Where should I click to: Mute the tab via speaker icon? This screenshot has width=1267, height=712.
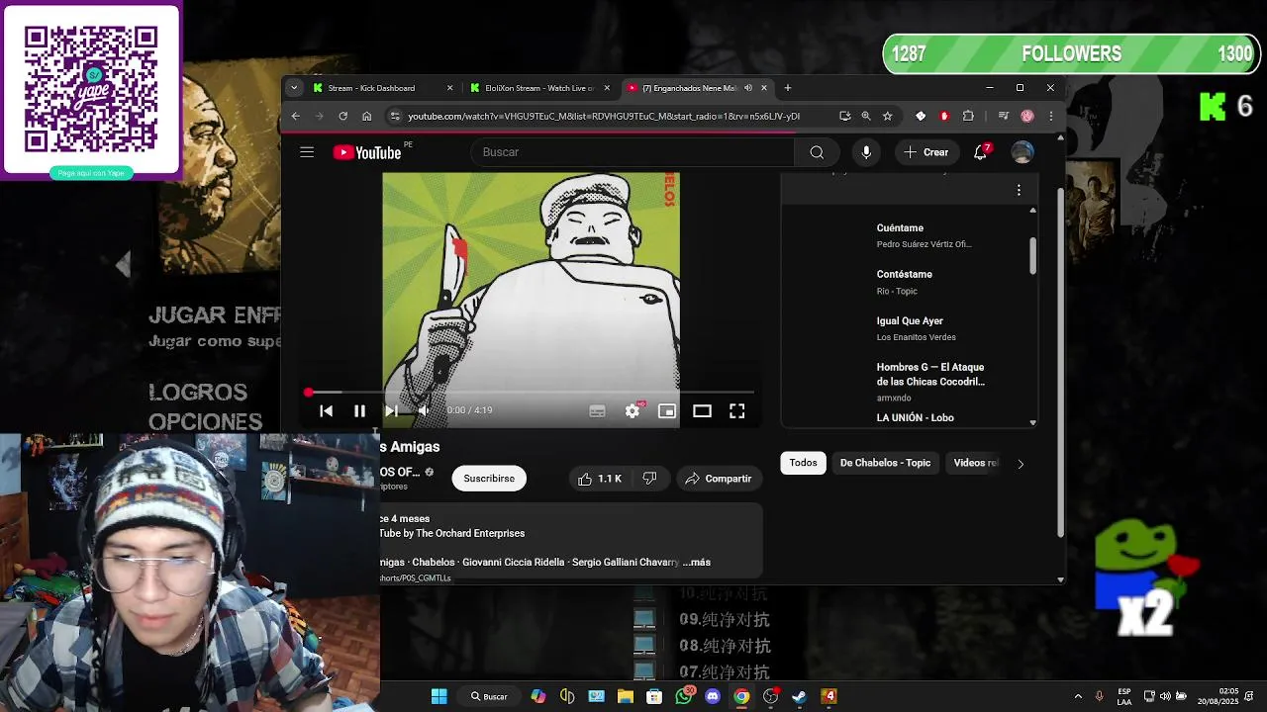[x=748, y=88]
